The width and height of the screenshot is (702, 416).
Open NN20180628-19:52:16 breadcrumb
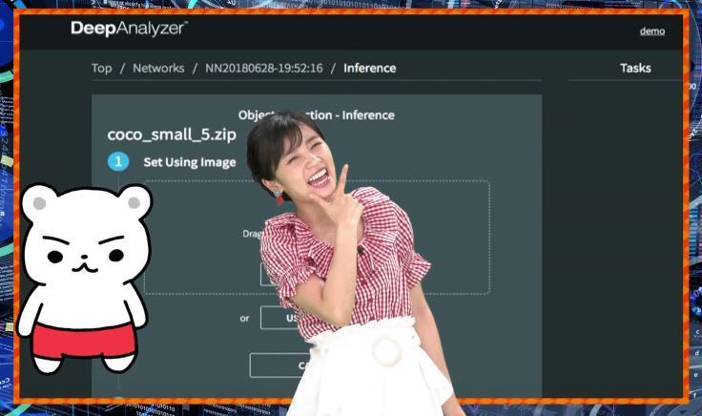[263, 68]
